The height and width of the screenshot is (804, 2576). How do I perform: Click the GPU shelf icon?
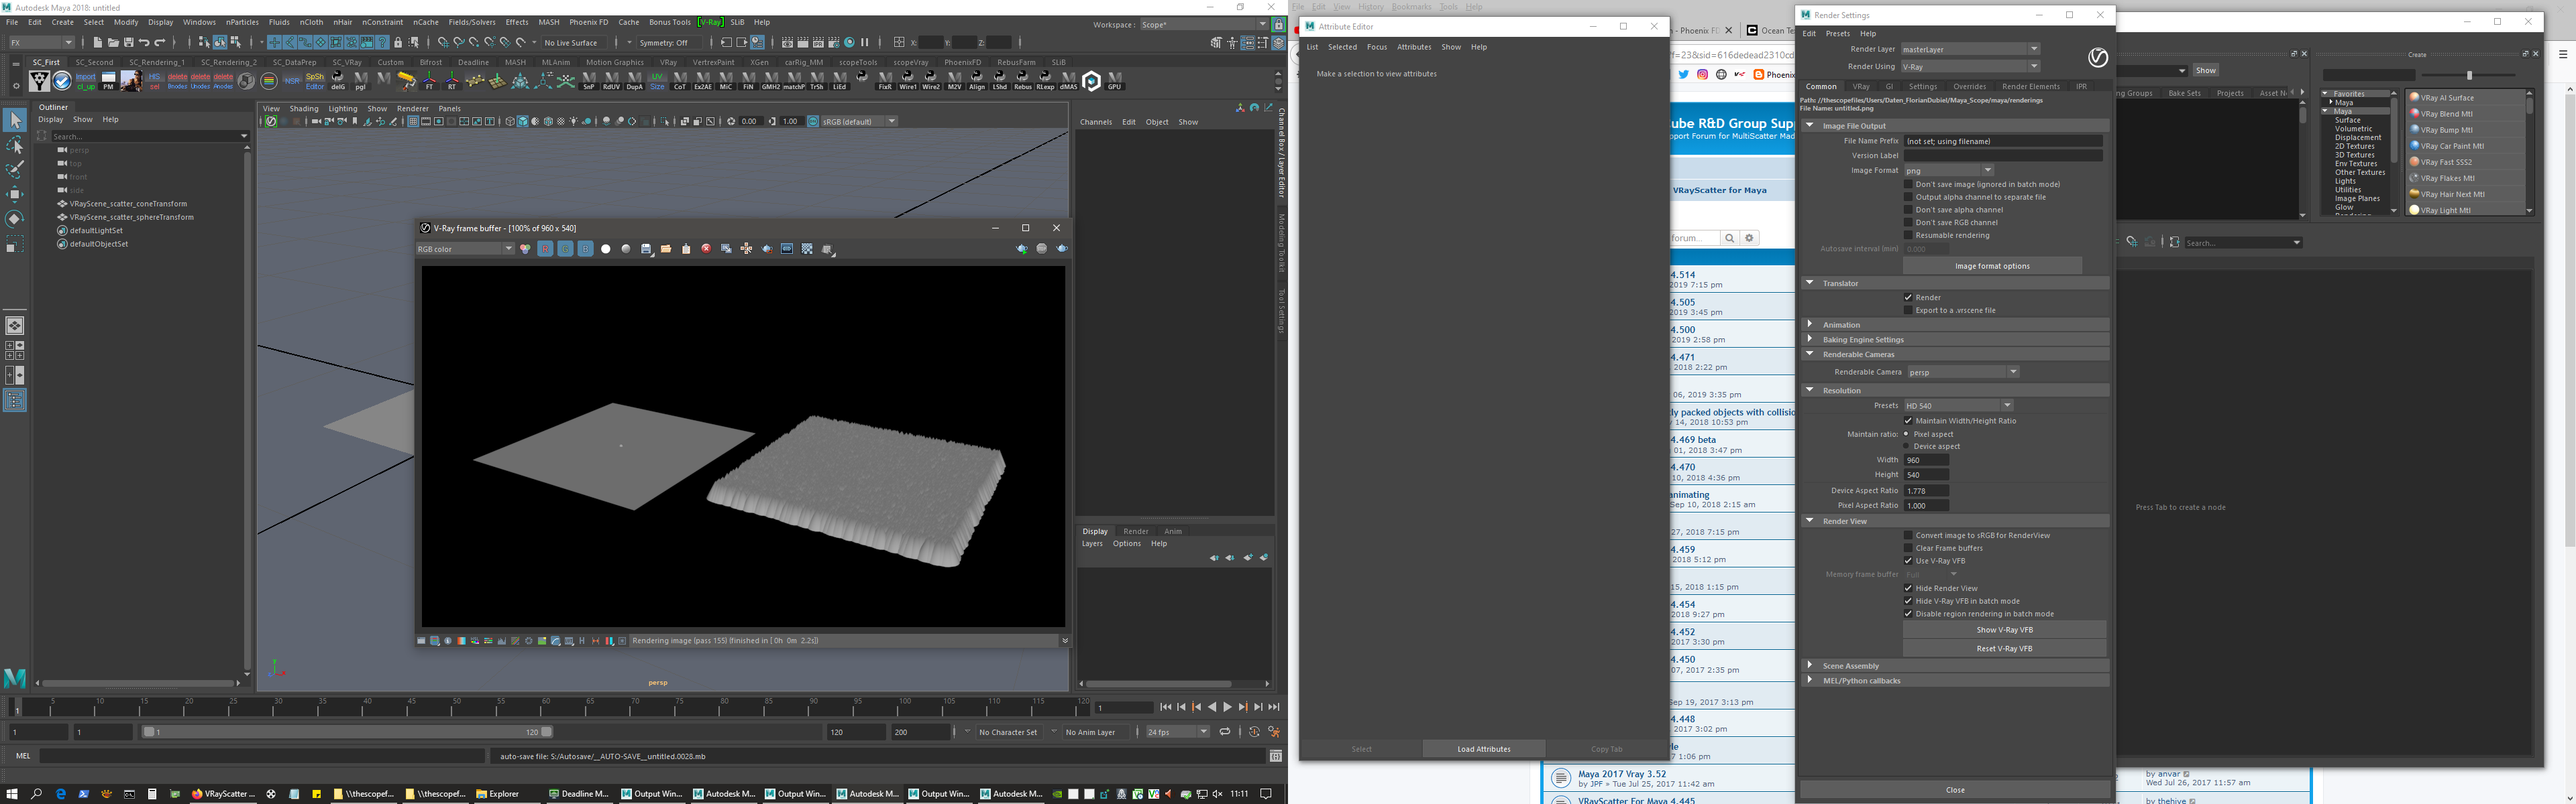coord(1115,81)
